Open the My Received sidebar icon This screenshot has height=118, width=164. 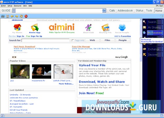point(144,32)
